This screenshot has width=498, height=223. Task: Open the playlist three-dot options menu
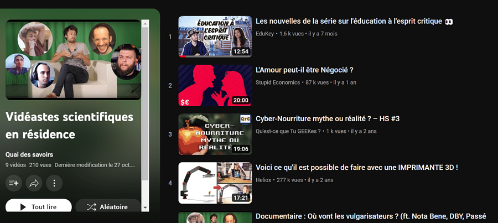tap(54, 183)
